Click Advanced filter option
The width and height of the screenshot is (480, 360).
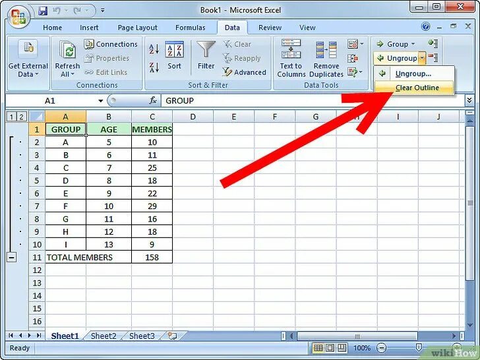click(x=244, y=73)
